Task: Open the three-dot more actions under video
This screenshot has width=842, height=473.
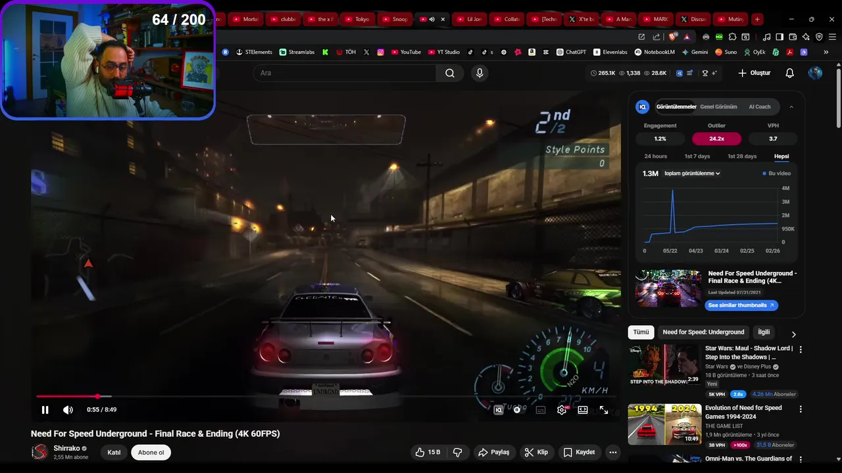Action: click(x=613, y=452)
